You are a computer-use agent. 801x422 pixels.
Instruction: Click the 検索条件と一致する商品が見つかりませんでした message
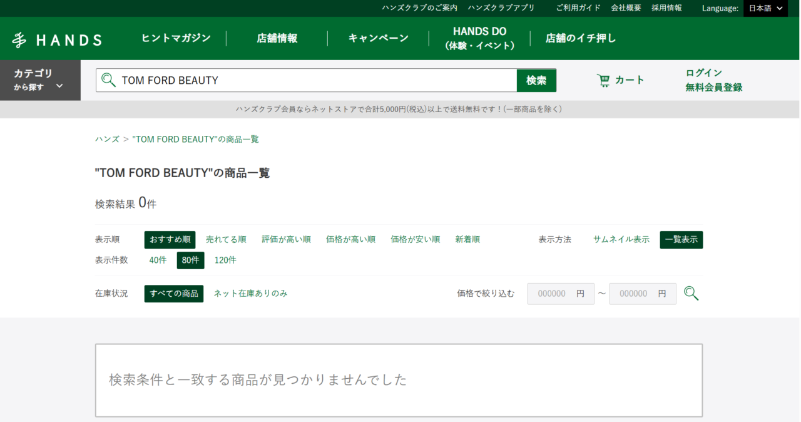[x=258, y=380]
